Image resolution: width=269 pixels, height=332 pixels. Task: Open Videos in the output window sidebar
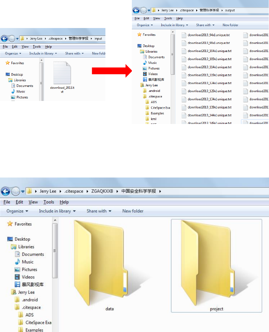[x=153, y=74]
